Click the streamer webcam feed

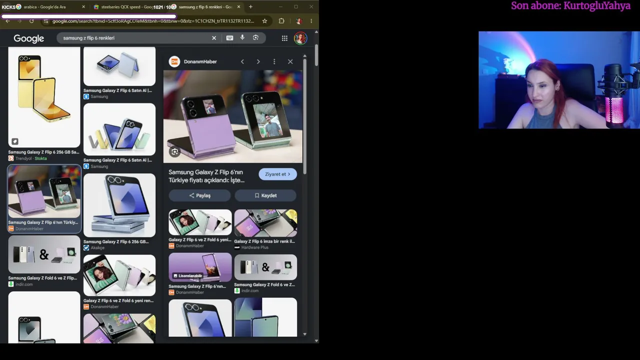click(559, 80)
